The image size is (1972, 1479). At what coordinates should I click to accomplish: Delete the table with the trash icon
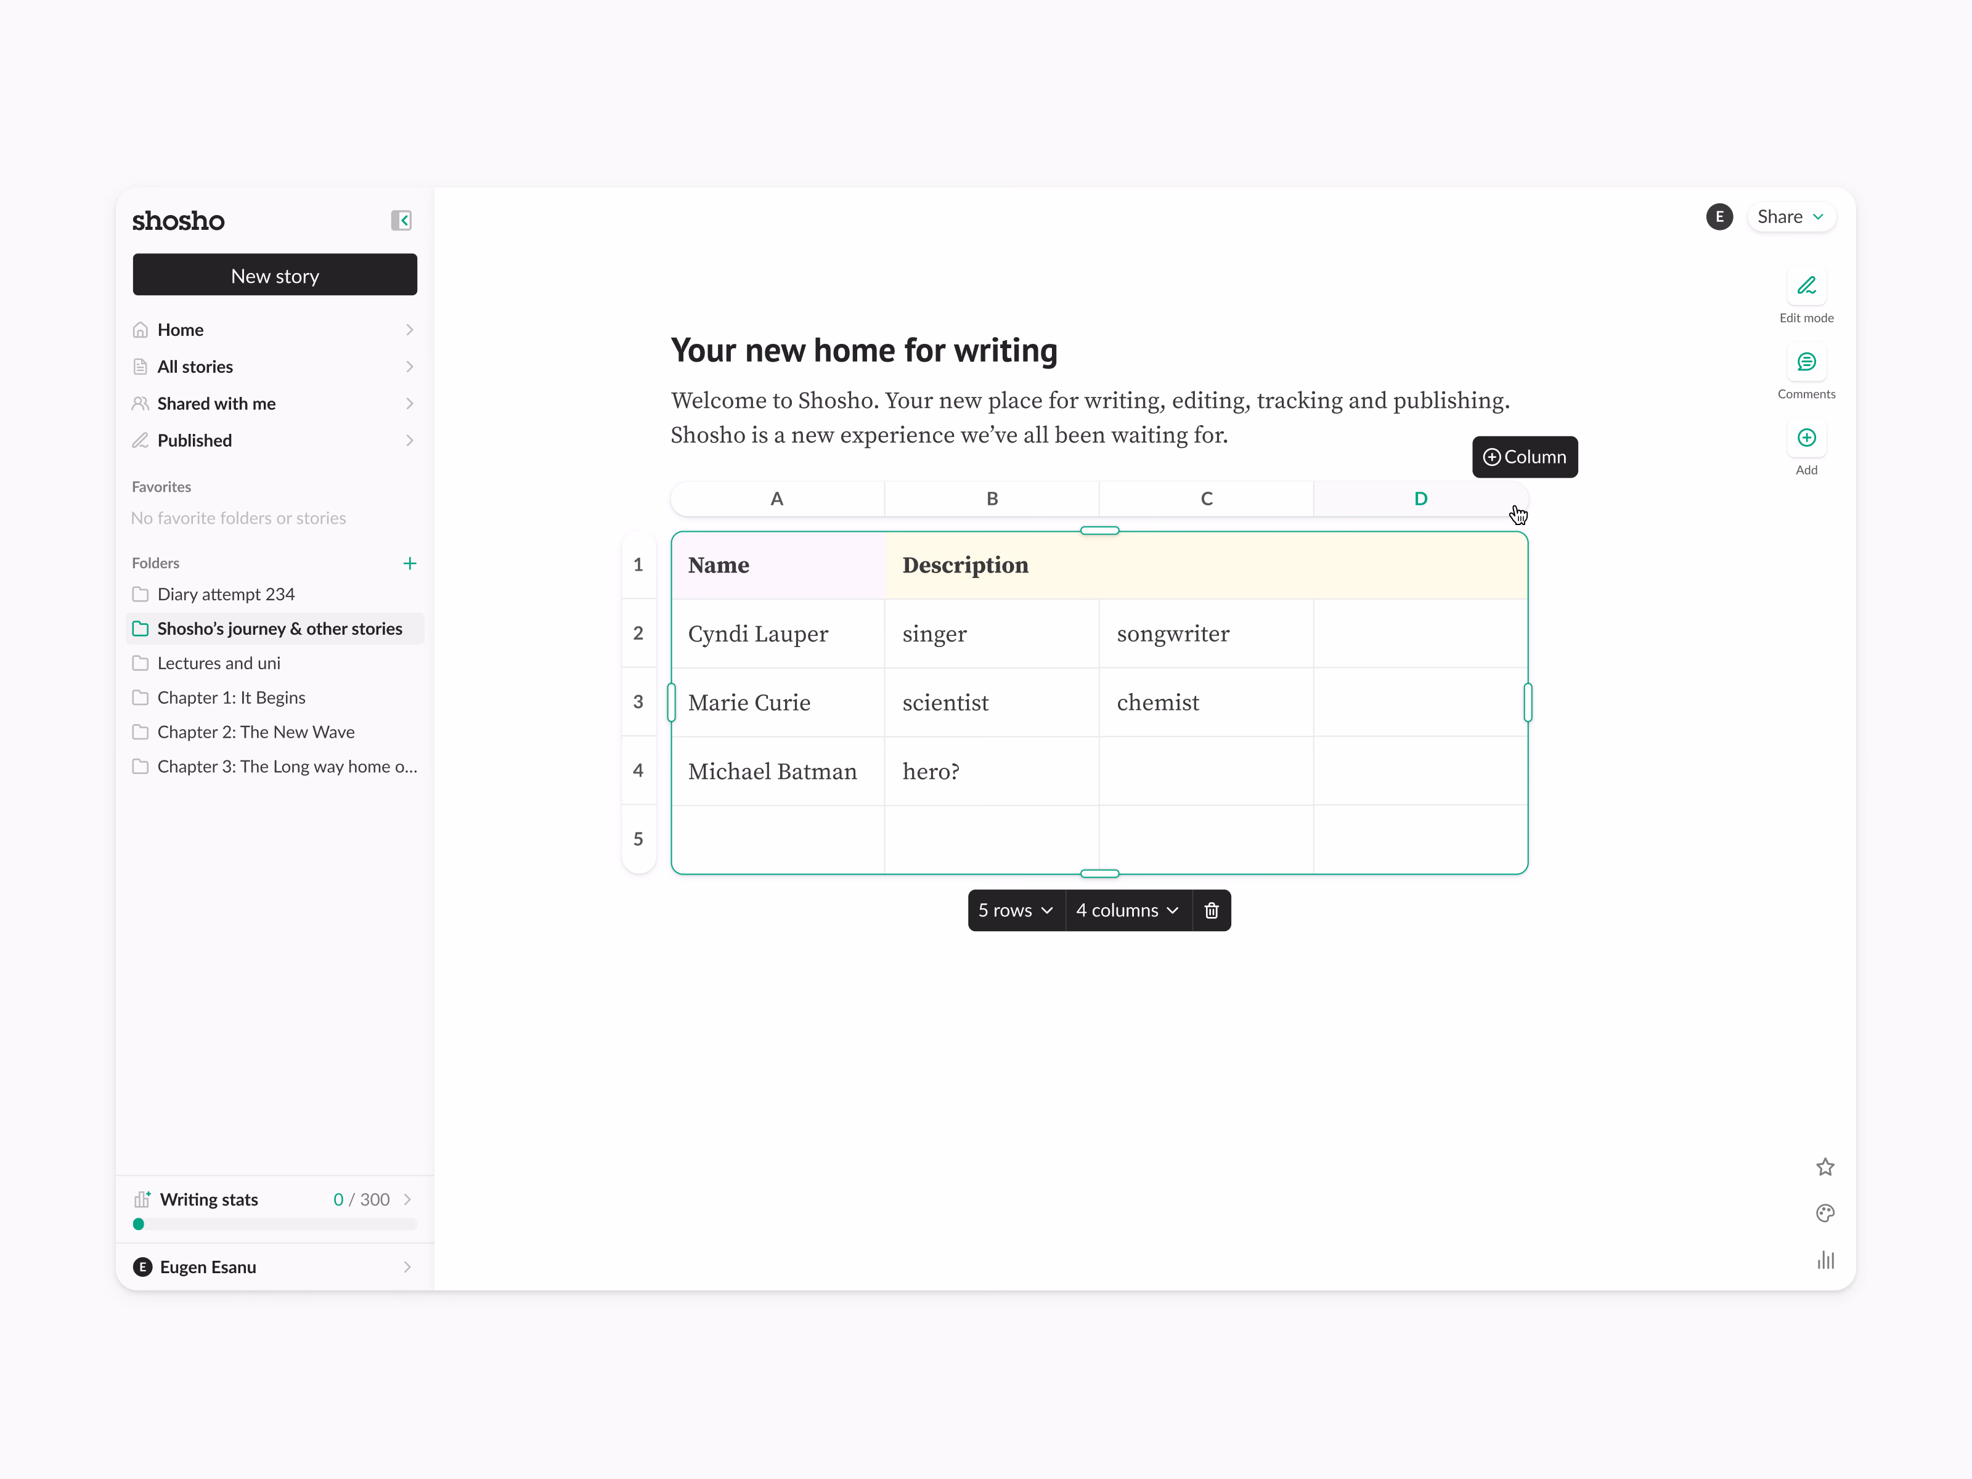(x=1212, y=910)
